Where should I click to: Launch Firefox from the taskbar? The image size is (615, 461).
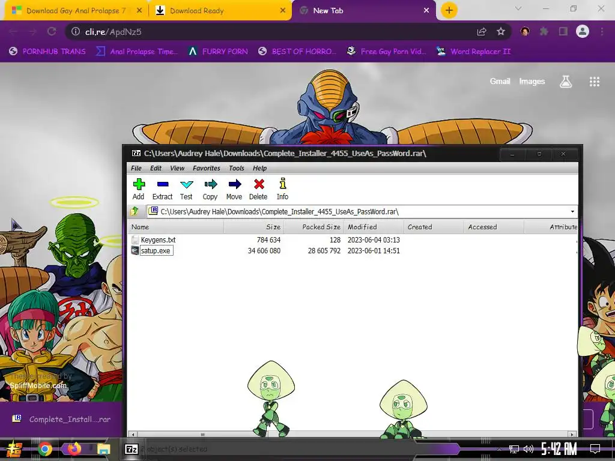coord(74,449)
